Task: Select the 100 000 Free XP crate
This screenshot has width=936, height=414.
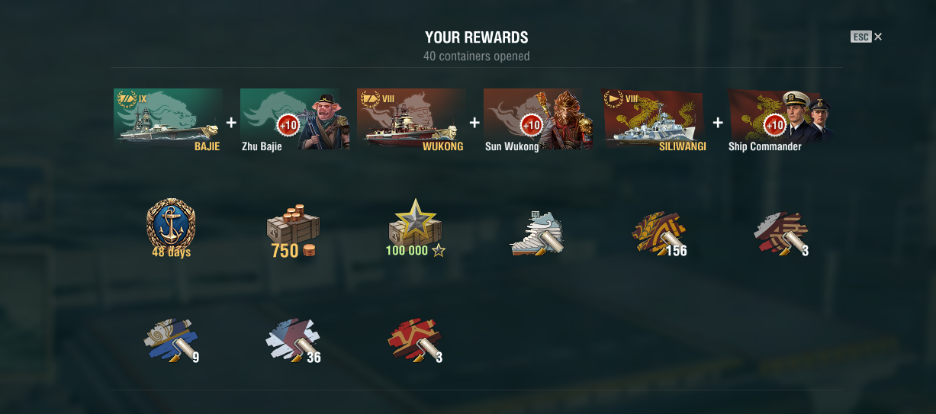Action: click(416, 228)
